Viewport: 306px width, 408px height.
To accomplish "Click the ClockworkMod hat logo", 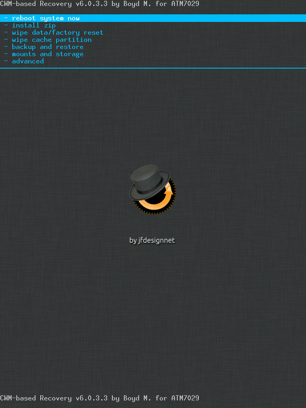I will pos(153,189).
